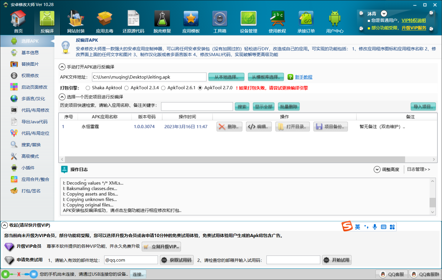The image size is (442, 280).
Task: Click the 打包/签名 box icon
Action: point(14,191)
